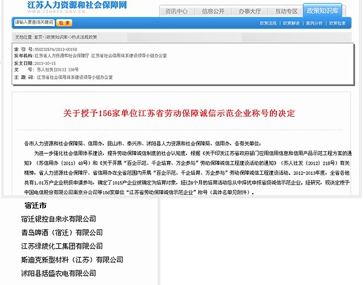The image size is (363, 285).
Task: Click the keyword search input field
Action: pyautogui.click(x=33, y=23)
